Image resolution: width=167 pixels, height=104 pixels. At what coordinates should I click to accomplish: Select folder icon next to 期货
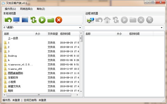coord(5,91)
